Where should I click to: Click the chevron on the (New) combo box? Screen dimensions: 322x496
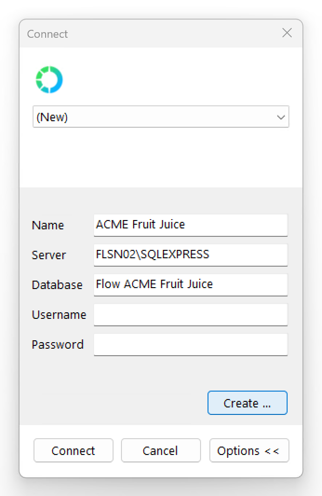[281, 117]
